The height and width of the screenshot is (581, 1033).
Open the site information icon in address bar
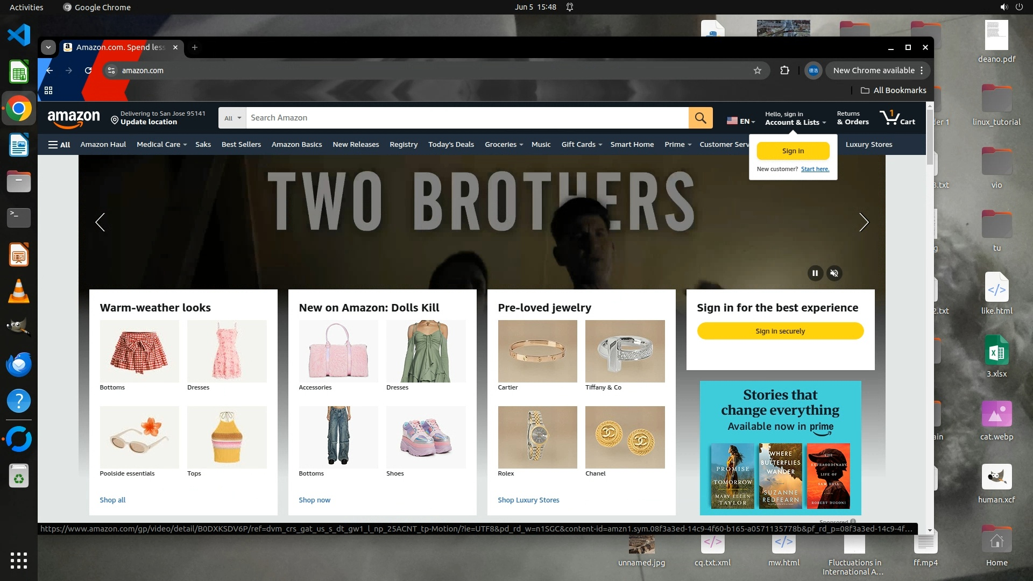(111, 70)
